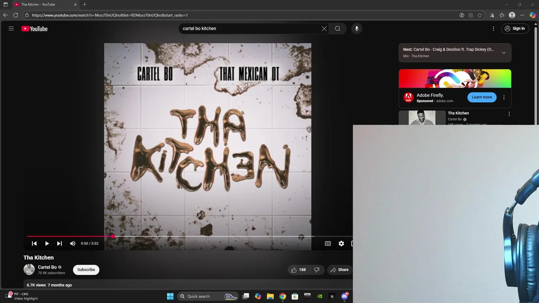Click the adobe.com sponsor link

445,101
